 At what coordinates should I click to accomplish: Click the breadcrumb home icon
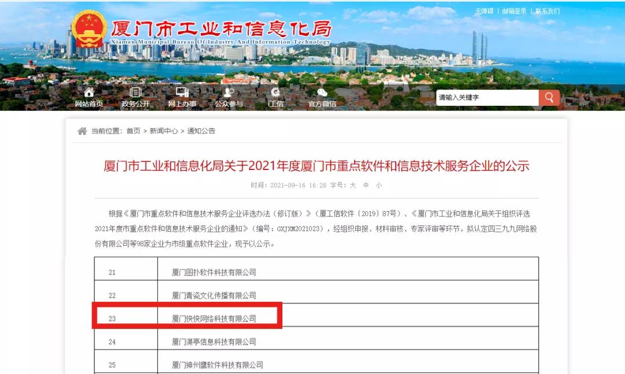click(81, 131)
